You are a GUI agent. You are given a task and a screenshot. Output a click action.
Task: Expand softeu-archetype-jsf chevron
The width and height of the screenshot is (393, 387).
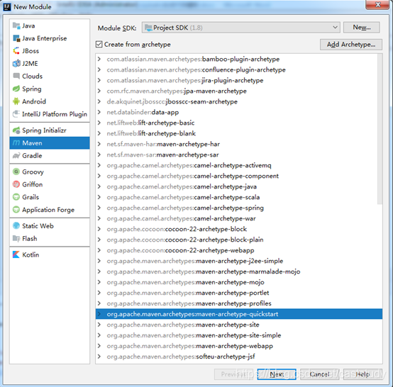[99, 357]
